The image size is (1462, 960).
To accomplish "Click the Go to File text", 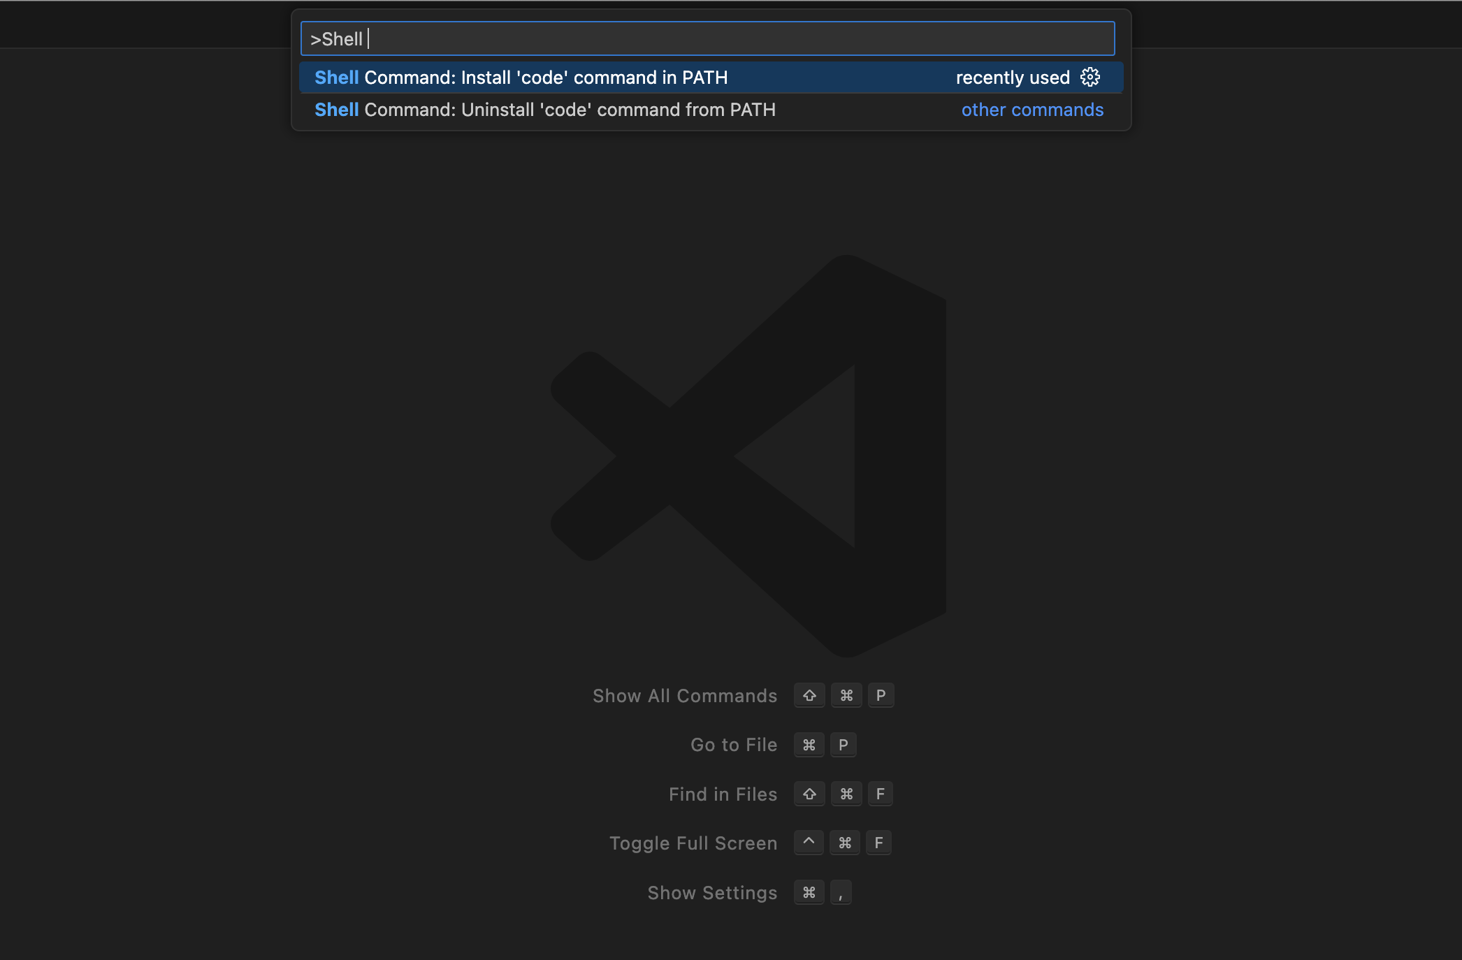I will [x=733, y=745].
